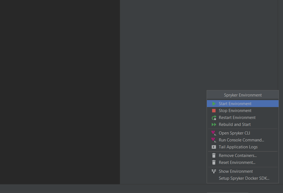Viewport: 283px width, 193px height.
Task: Choose Stop Environment from the popup
Action: (243, 111)
